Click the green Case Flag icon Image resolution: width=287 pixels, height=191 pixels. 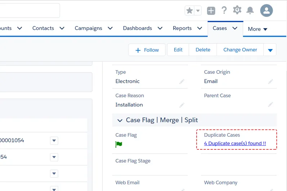[119, 144]
